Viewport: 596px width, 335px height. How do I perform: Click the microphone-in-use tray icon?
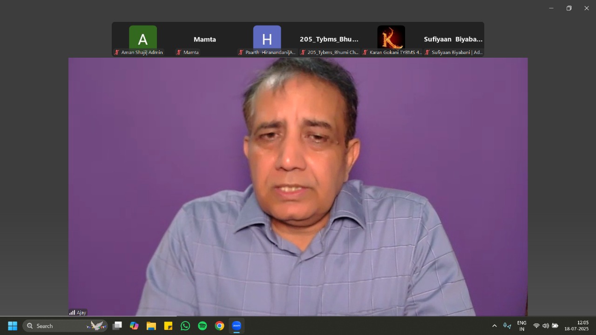(507, 326)
